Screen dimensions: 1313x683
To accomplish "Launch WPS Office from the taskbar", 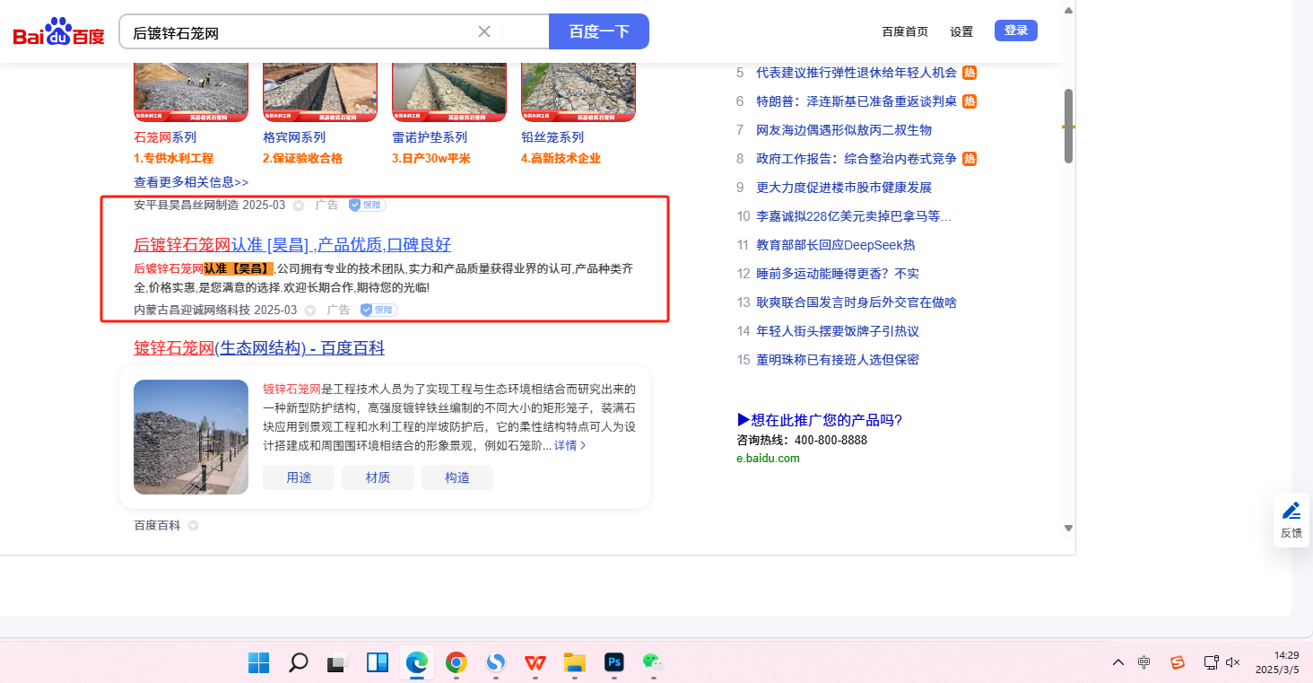I will 535,663.
